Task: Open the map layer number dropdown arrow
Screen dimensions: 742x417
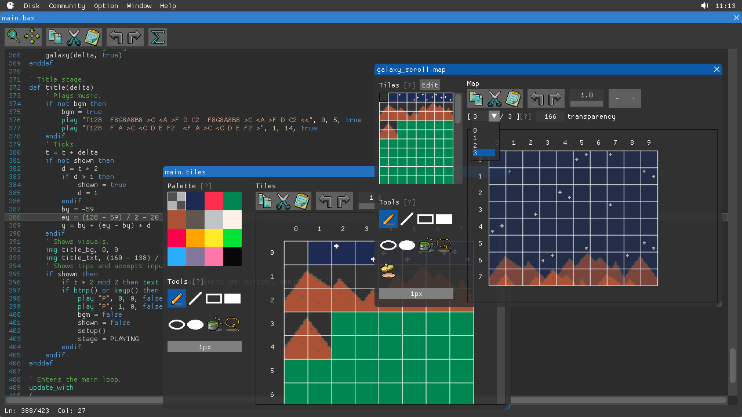Action: 494,116
